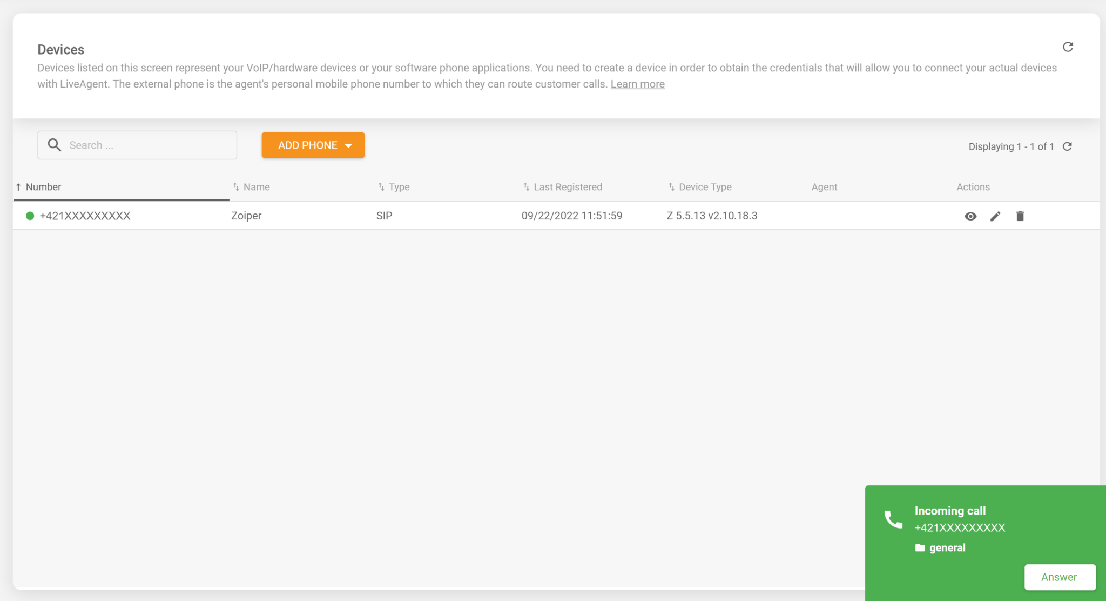Sort the table by Name column
This screenshot has width=1106, height=601.
click(x=256, y=187)
